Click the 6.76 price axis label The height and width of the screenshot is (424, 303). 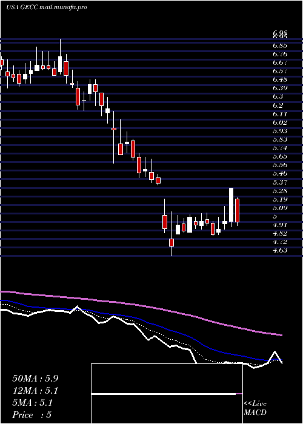[x=280, y=54]
